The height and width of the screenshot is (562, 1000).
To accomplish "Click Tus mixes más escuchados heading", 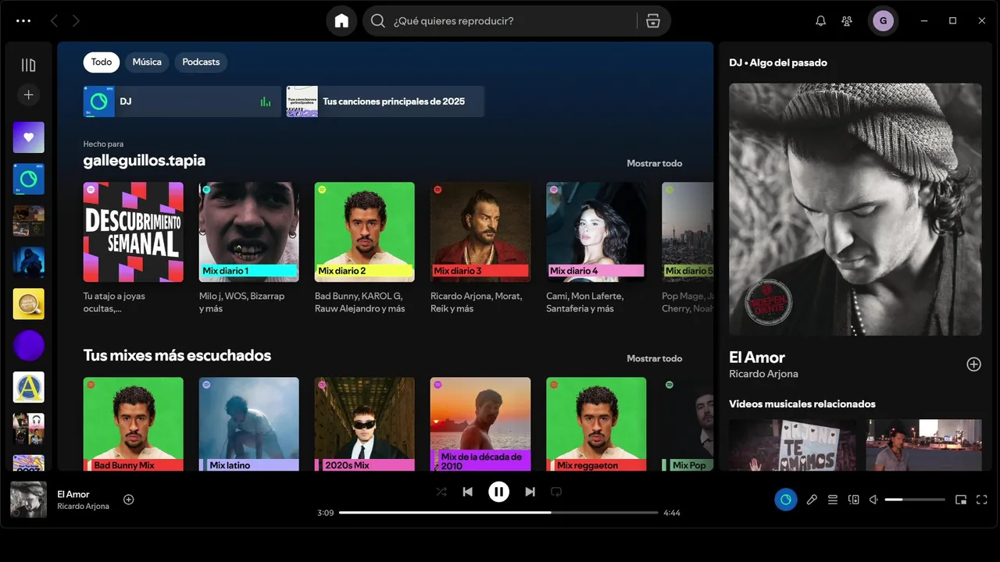I will pos(177,355).
